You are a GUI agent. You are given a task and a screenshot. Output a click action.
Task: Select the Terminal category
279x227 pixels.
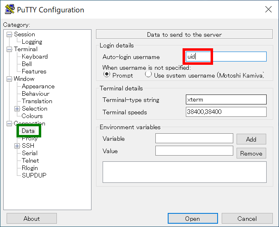click(26, 49)
